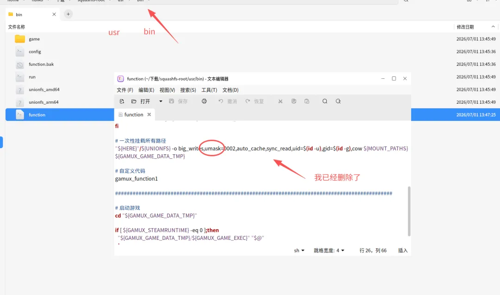Select the game folder name in file list
The image size is (500, 295).
34,39
